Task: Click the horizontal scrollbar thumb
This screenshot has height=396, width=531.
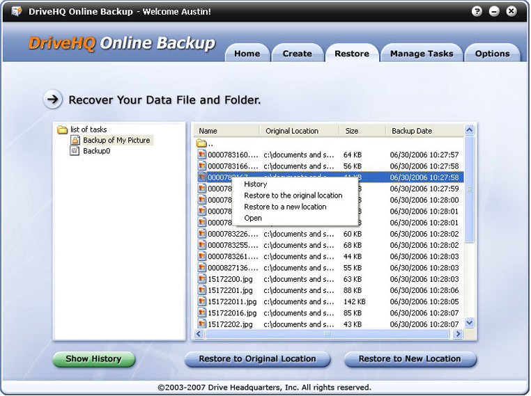Action: 327,334
